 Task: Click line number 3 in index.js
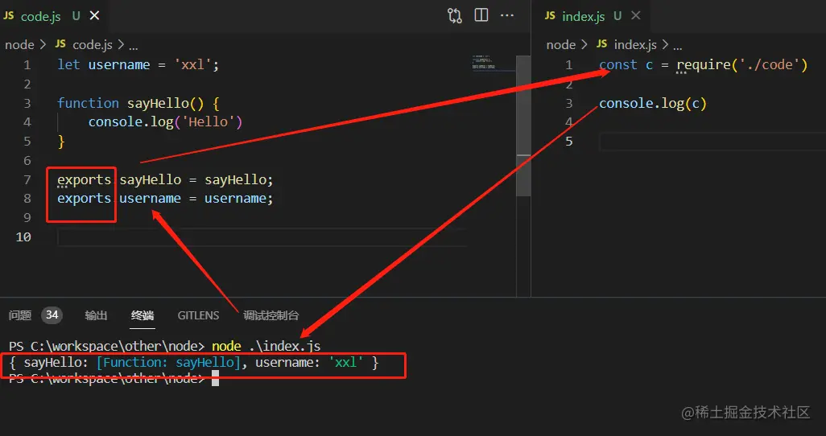(x=569, y=103)
